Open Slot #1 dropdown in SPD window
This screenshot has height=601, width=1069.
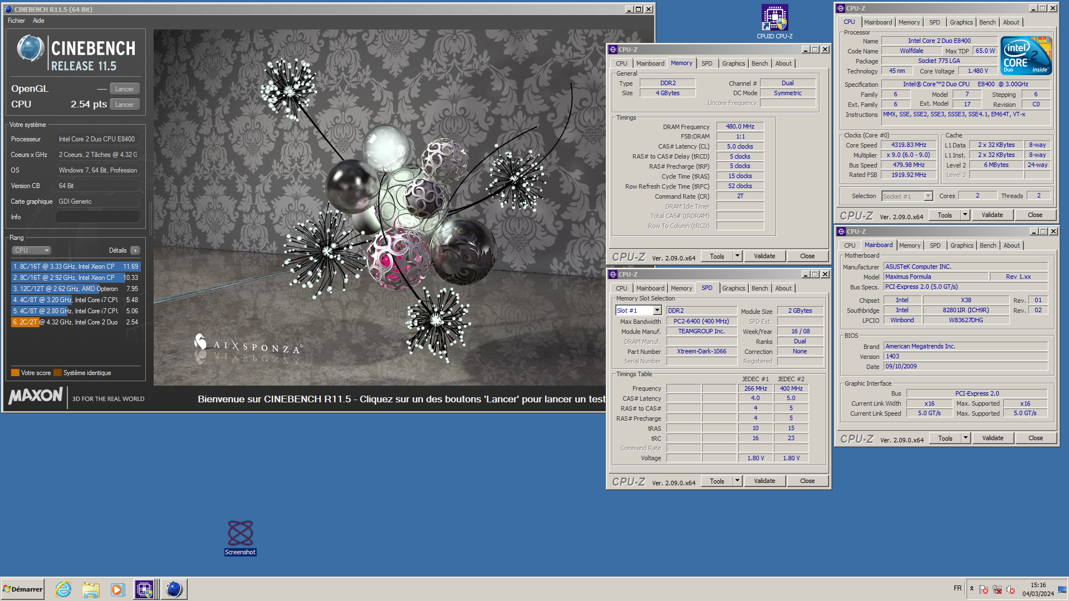(x=657, y=311)
